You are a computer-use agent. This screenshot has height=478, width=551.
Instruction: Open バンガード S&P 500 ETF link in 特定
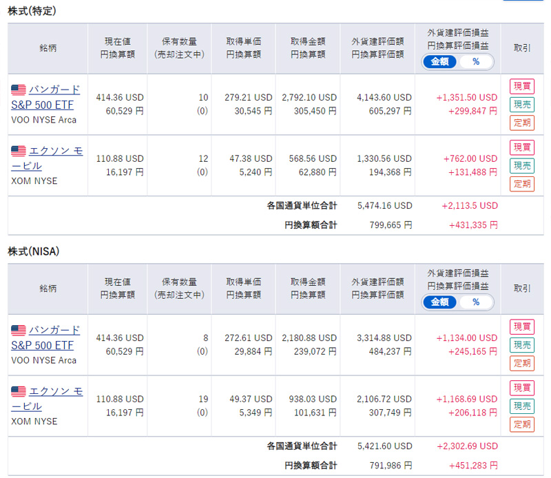point(45,97)
